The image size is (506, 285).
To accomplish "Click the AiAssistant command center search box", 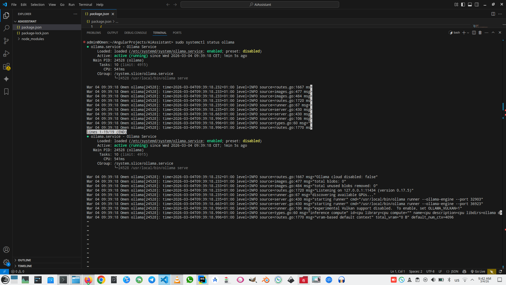I will click(x=260, y=4).
